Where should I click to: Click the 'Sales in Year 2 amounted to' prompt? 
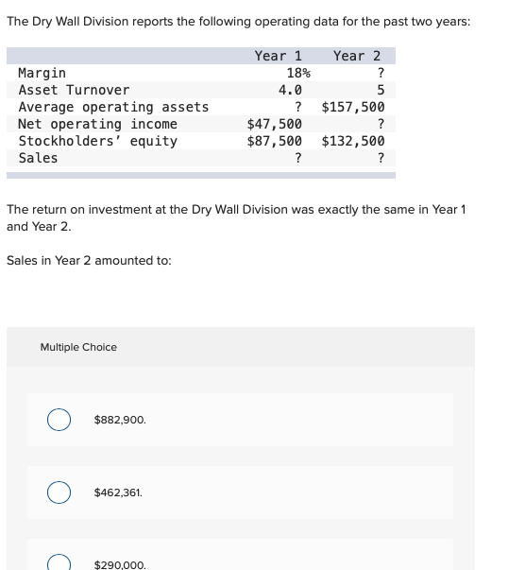89,261
